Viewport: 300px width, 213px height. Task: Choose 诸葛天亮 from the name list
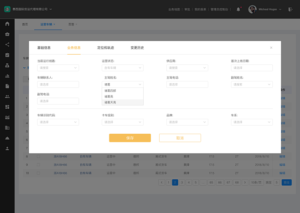point(123,102)
